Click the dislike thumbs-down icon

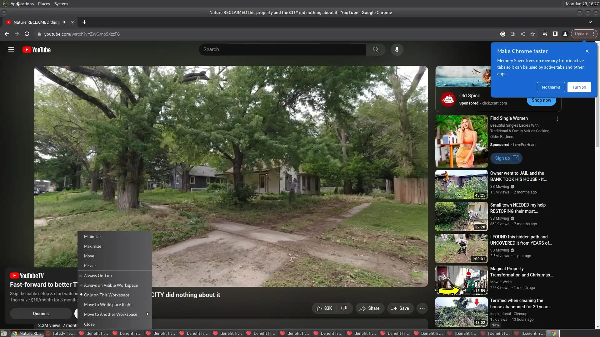click(x=344, y=308)
